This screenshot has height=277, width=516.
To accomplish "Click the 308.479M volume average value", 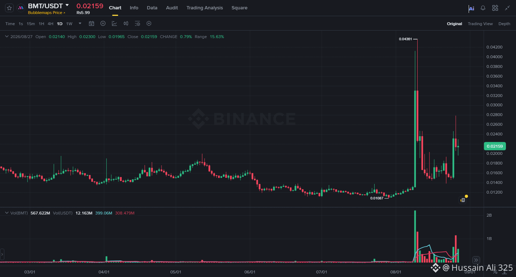I will click(x=125, y=213).
